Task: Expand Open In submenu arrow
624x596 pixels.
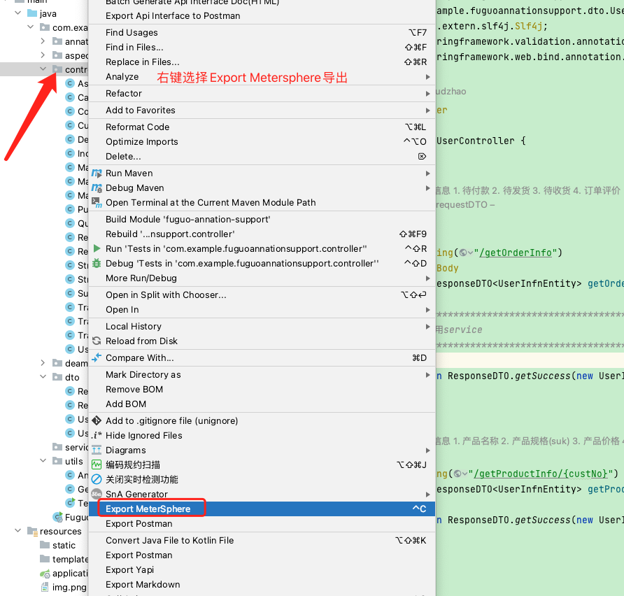Action: click(x=428, y=309)
